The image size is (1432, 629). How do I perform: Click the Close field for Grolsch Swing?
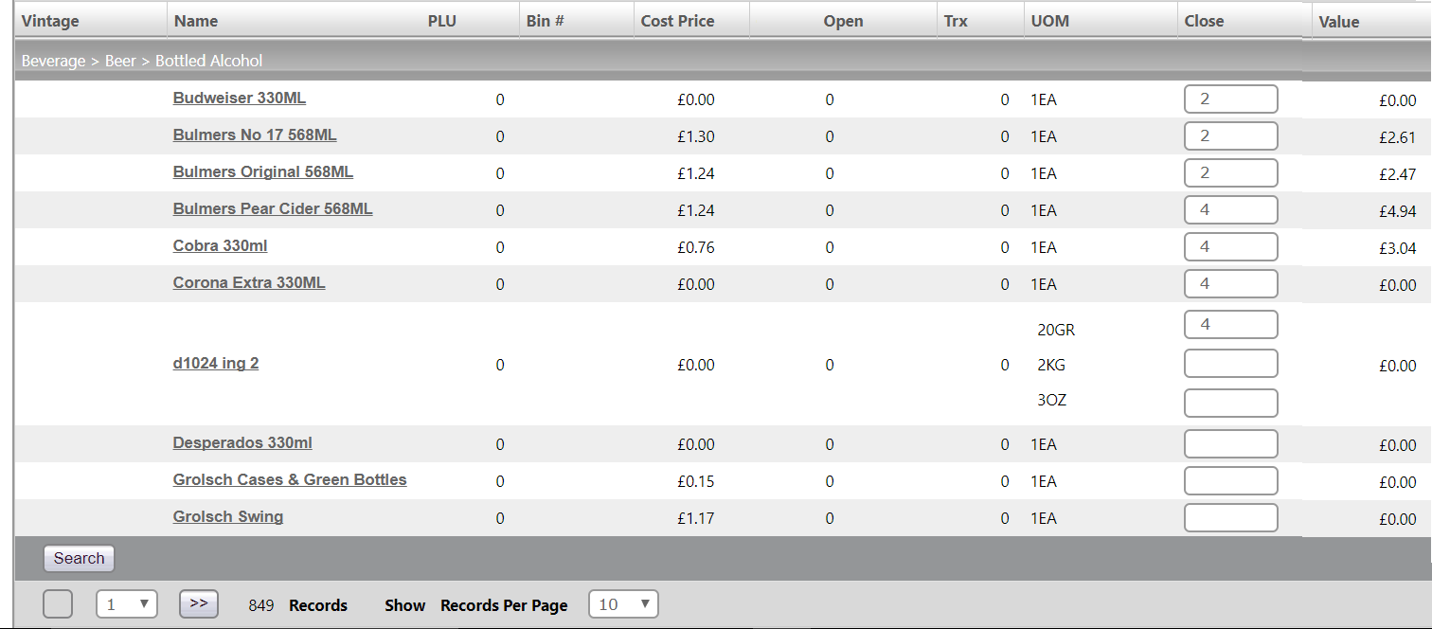1230,518
